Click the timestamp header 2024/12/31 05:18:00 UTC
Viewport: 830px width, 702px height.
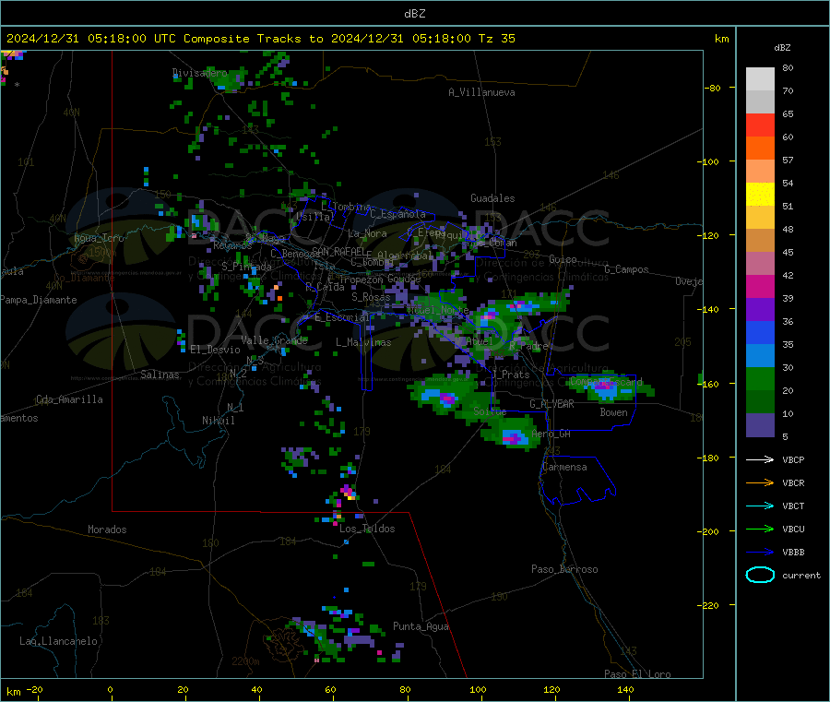pyautogui.click(x=91, y=39)
